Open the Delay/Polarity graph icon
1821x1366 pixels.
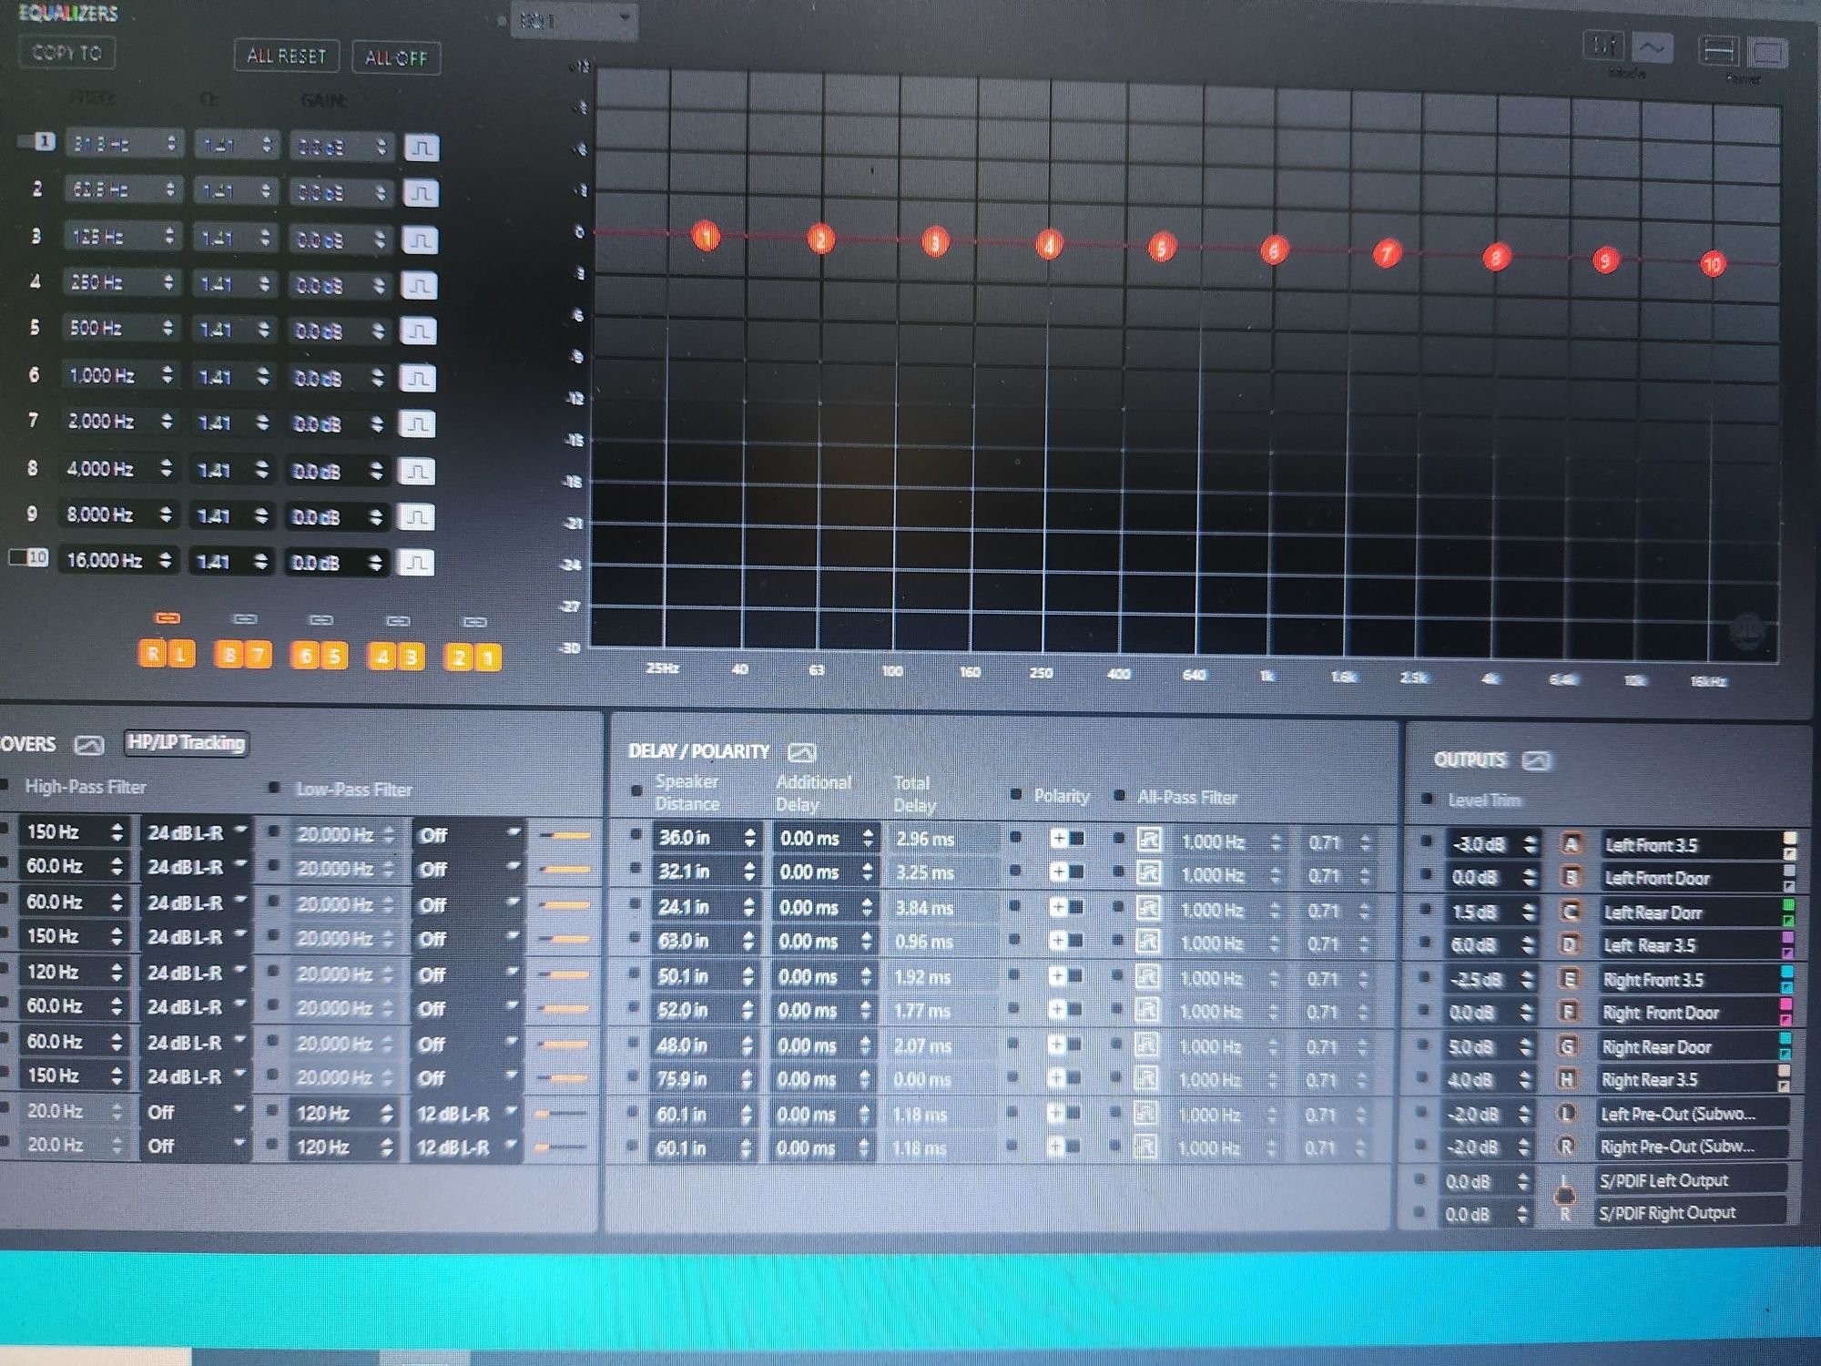(801, 752)
